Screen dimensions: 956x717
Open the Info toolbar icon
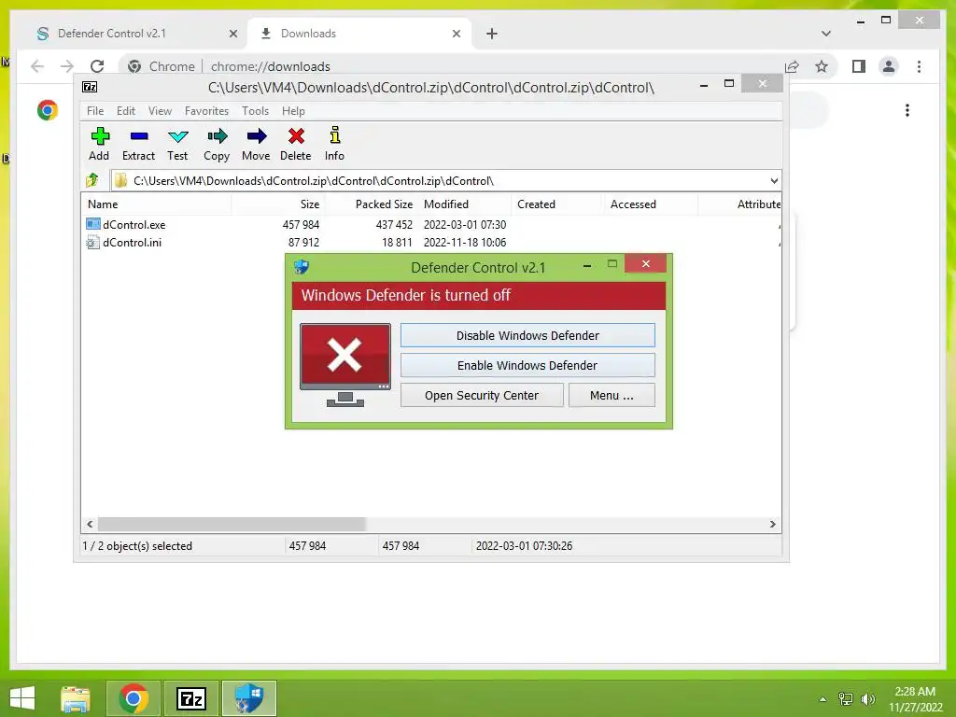[335, 135]
